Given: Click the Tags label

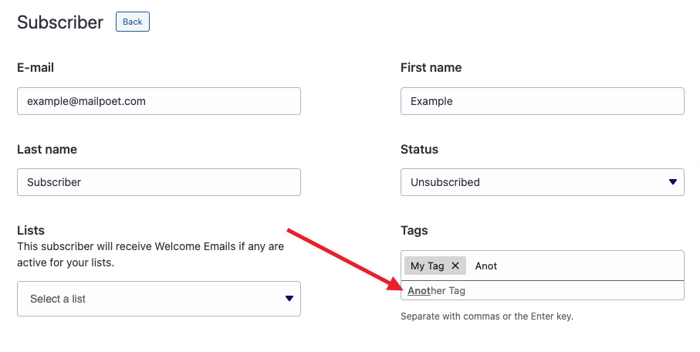Looking at the screenshot, I should [414, 230].
